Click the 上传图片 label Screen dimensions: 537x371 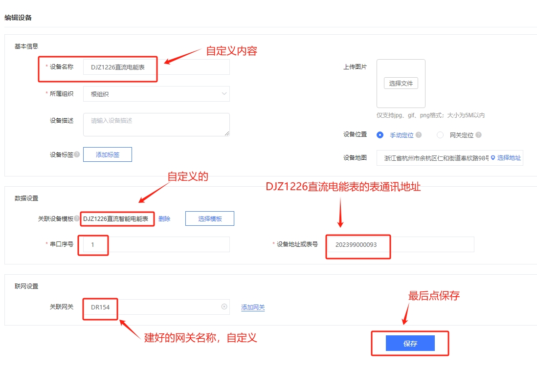pos(355,67)
